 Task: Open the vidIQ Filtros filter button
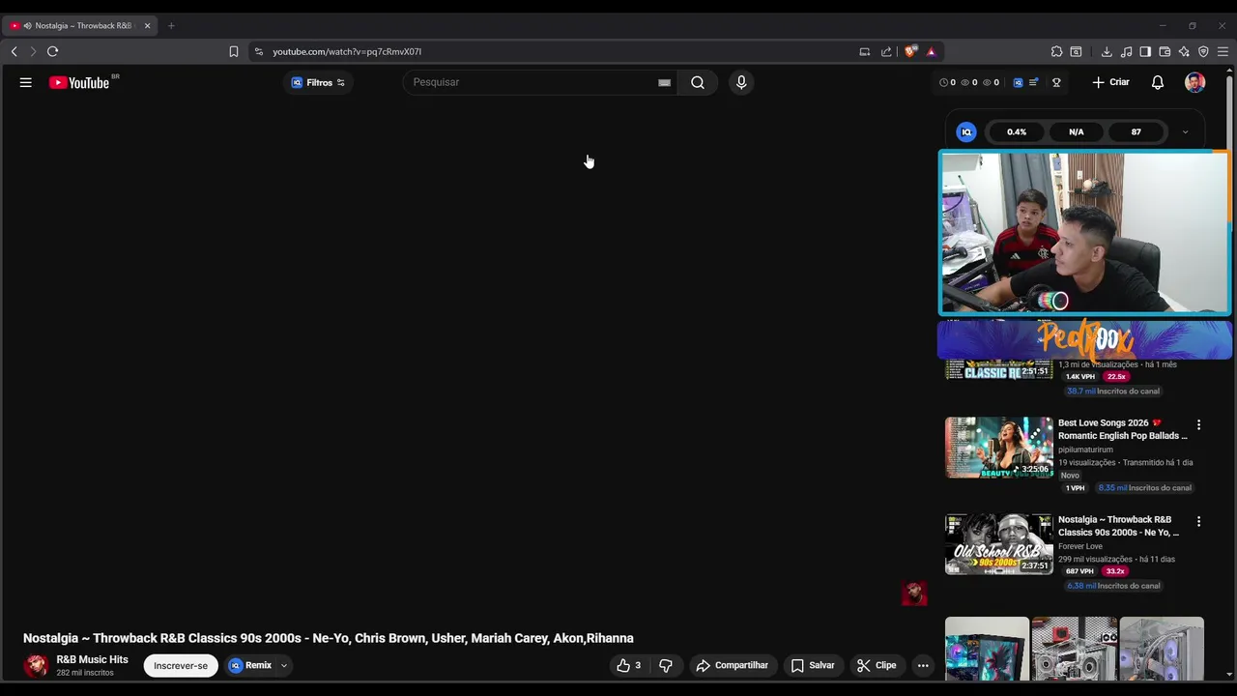point(318,83)
